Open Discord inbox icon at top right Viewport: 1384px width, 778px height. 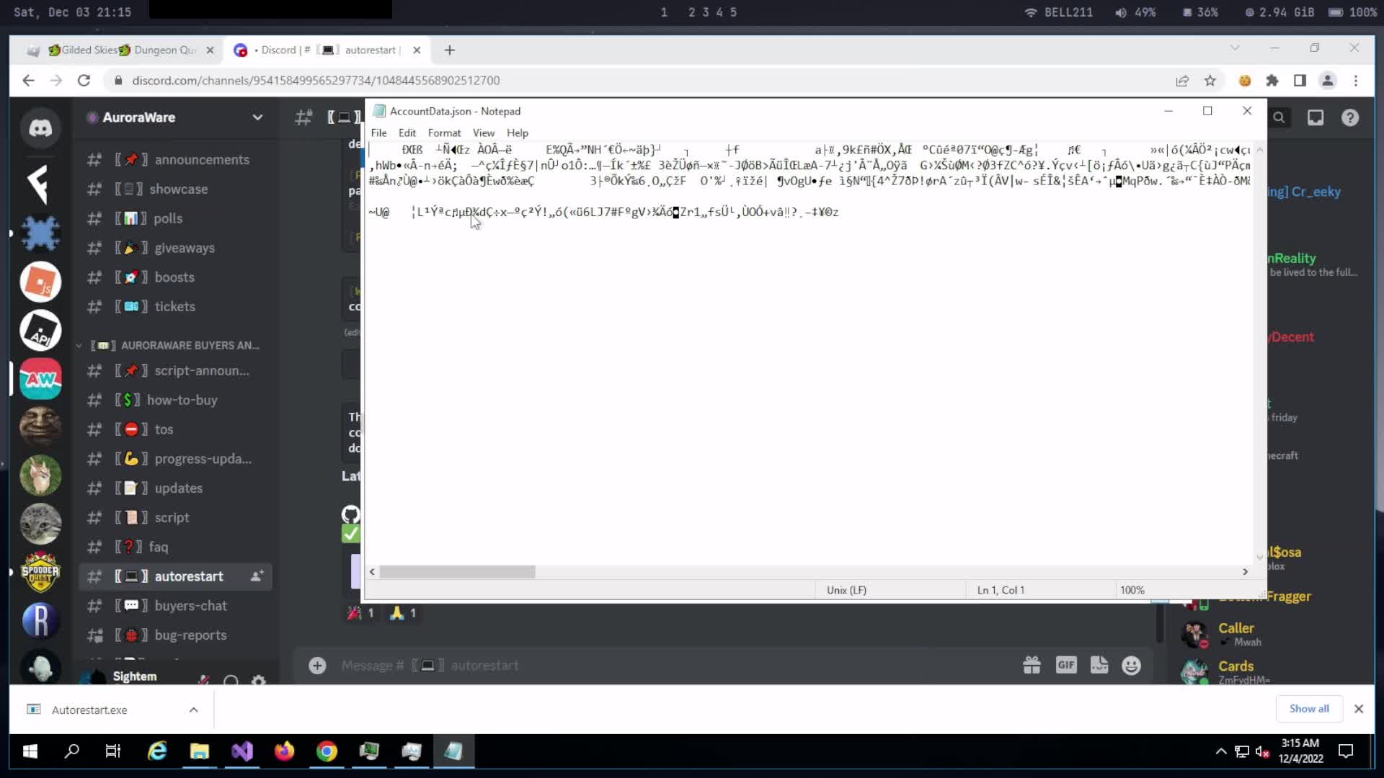click(1316, 117)
